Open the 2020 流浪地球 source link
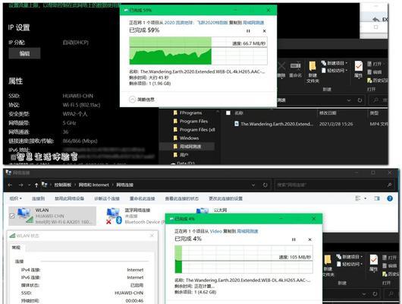The image size is (402, 304). coord(196,23)
